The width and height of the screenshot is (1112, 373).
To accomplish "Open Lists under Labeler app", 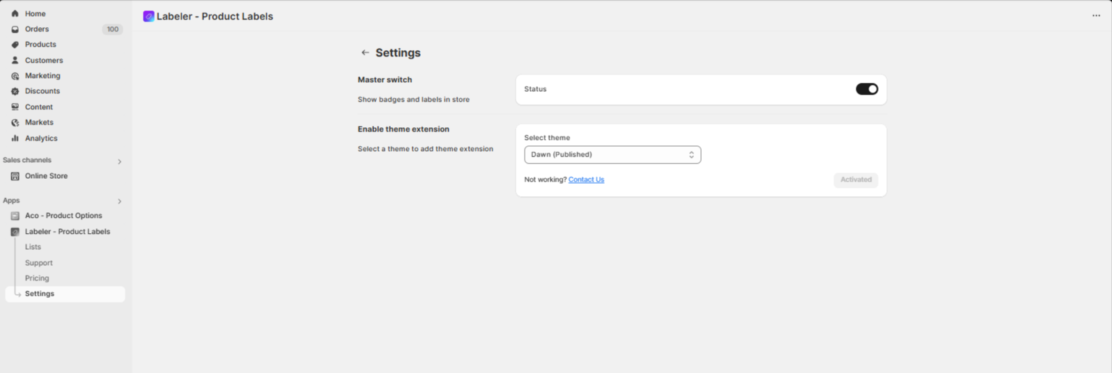I will pos(33,247).
